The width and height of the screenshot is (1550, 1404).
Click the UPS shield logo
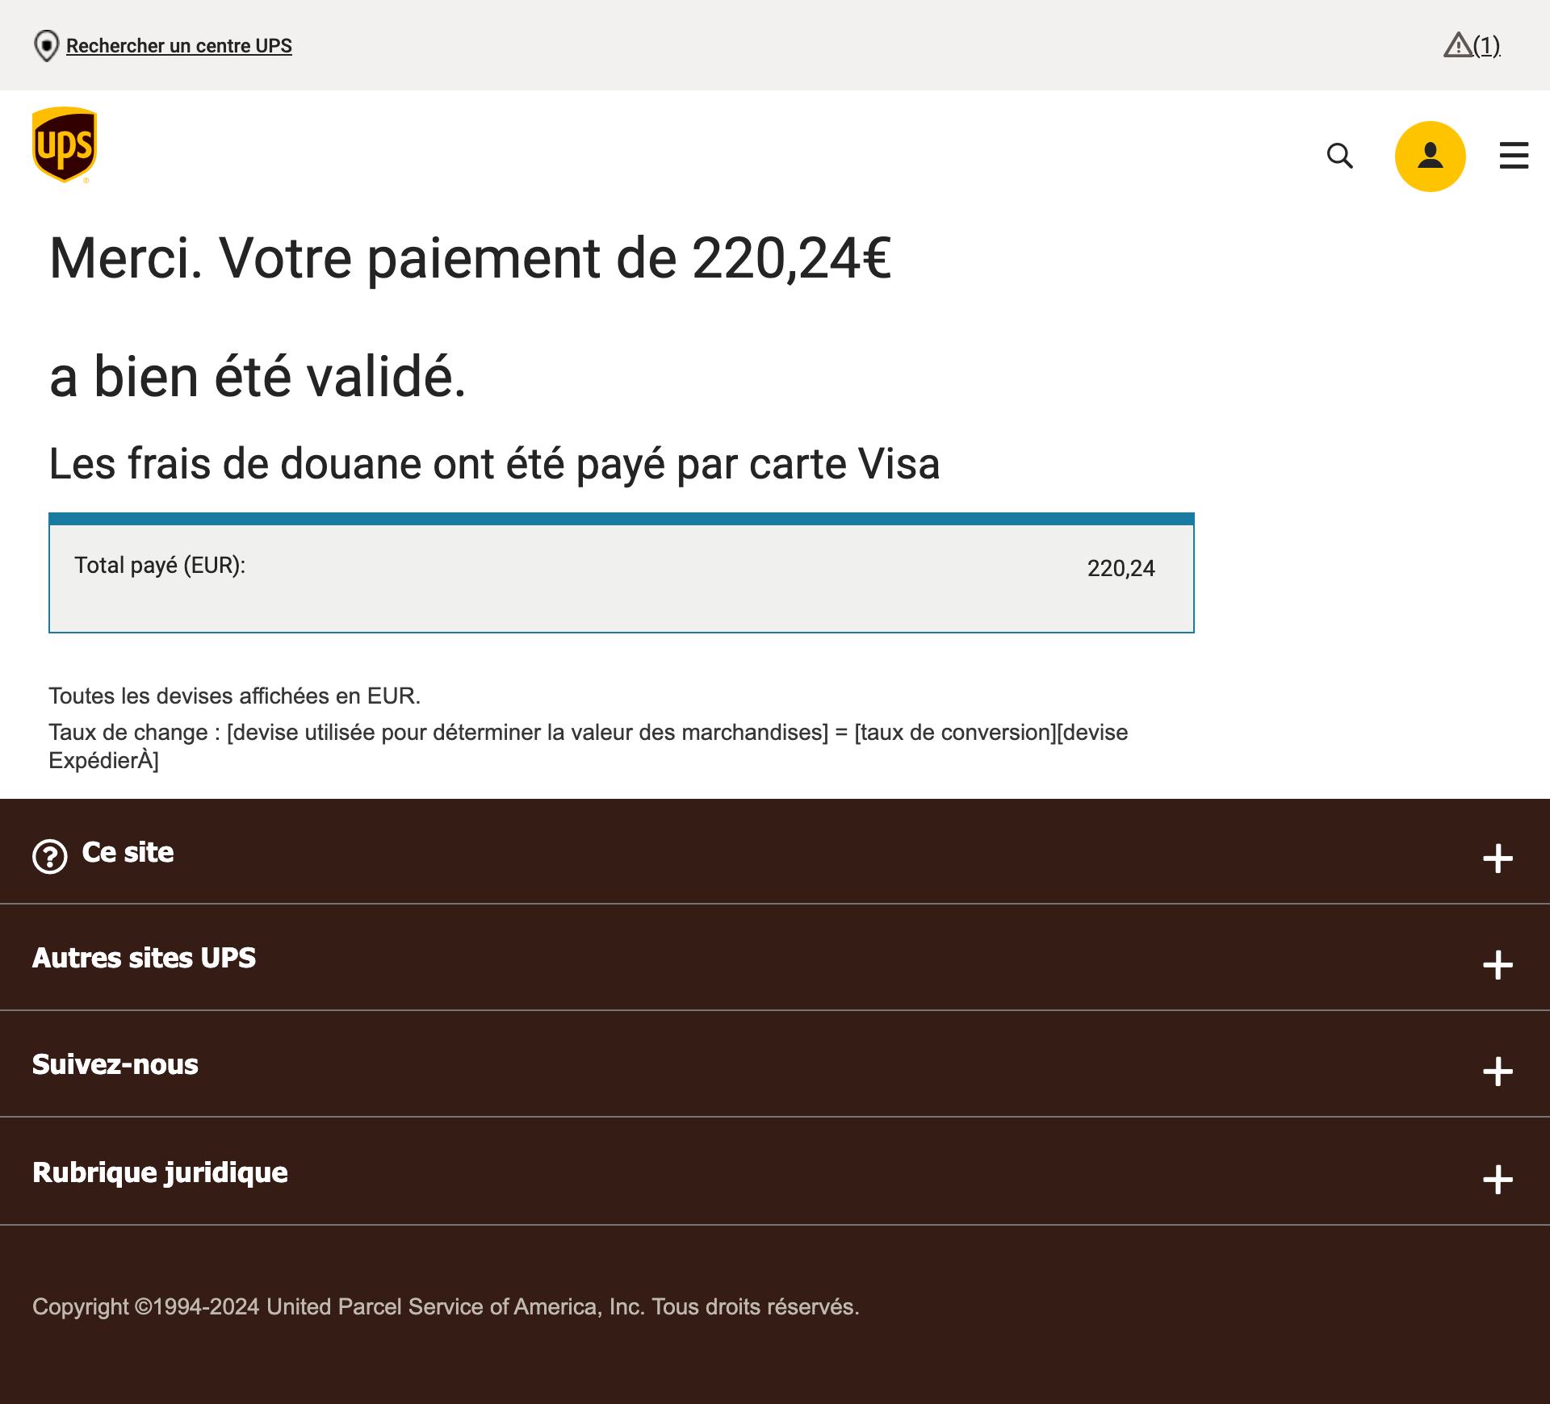coord(65,145)
